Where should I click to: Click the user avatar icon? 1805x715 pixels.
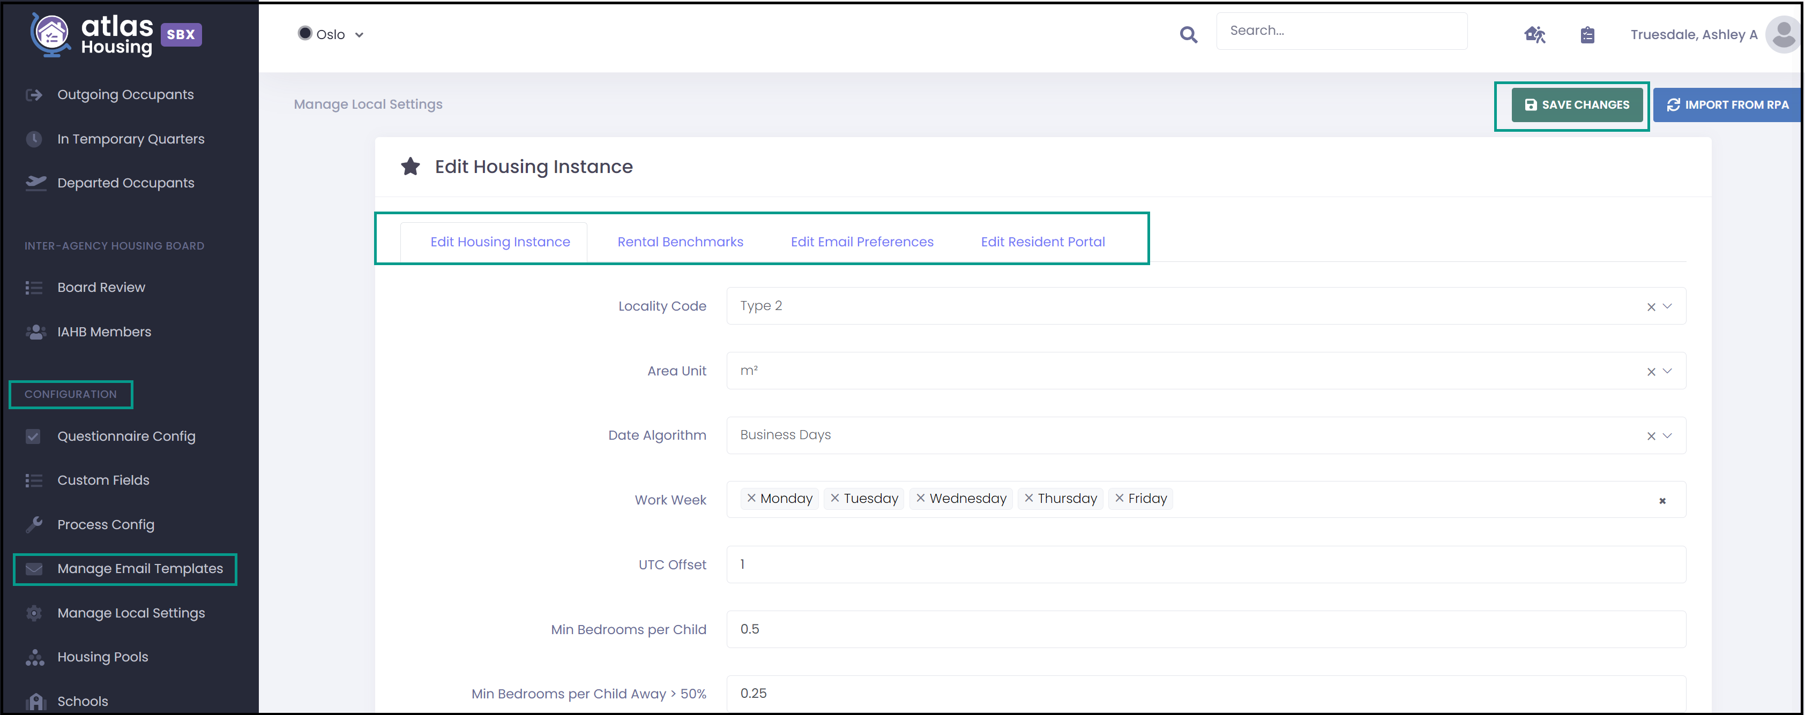(1782, 34)
